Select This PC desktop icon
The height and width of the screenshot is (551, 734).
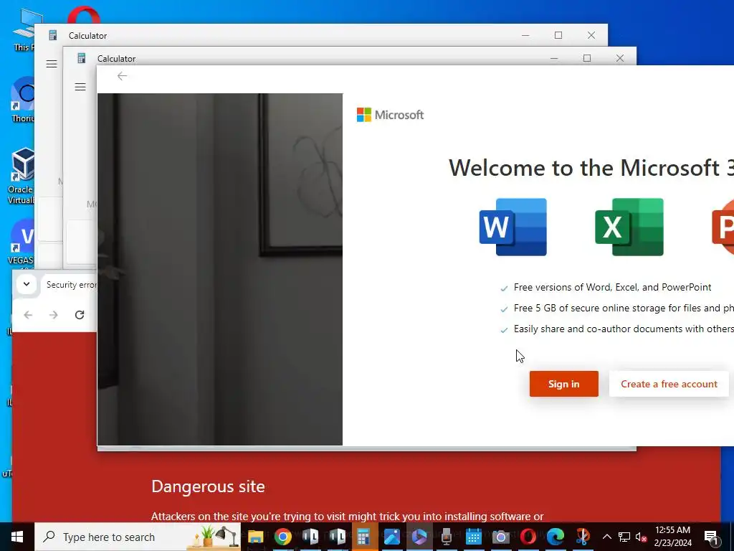24,29
